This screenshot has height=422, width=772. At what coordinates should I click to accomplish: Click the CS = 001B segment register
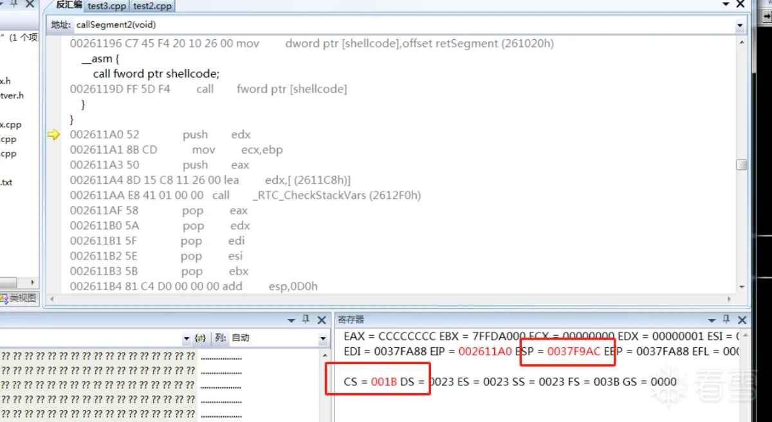pyautogui.click(x=371, y=381)
